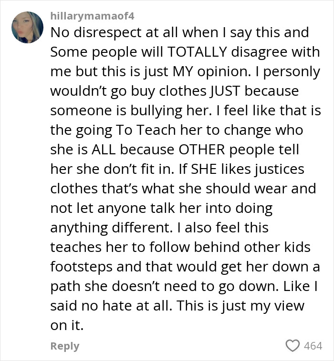Click the username hillarymamaof4
The width and height of the screenshot is (334, 361).
93,16
